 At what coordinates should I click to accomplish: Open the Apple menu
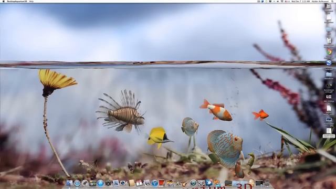[x=3, y=1]
